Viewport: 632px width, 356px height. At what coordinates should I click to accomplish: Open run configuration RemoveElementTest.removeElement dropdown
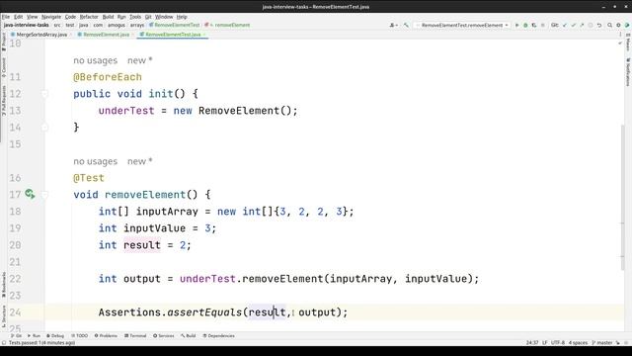462,25
